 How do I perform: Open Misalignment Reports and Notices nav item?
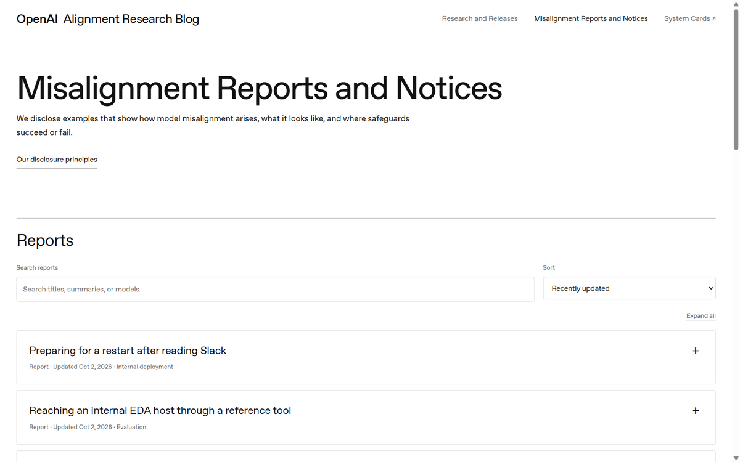click(x=591, y=18)
